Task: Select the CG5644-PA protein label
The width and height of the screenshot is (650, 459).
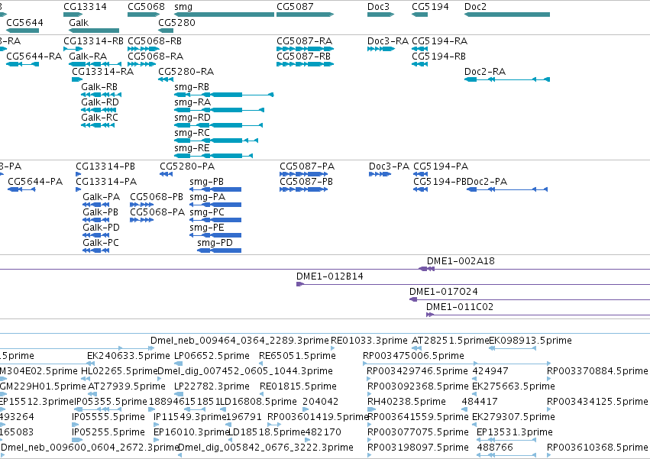Action: coord(35,182)
